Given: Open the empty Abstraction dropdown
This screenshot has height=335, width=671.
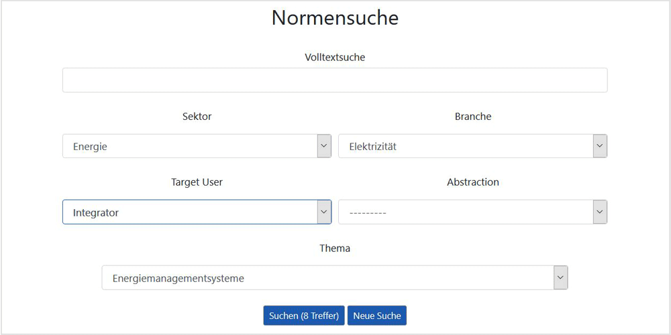Looking at the screenshot, I should tap(473, 212).
